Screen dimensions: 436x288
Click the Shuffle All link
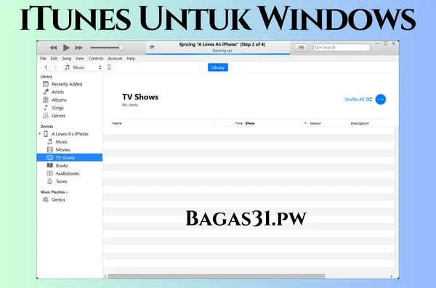(358, 99)
